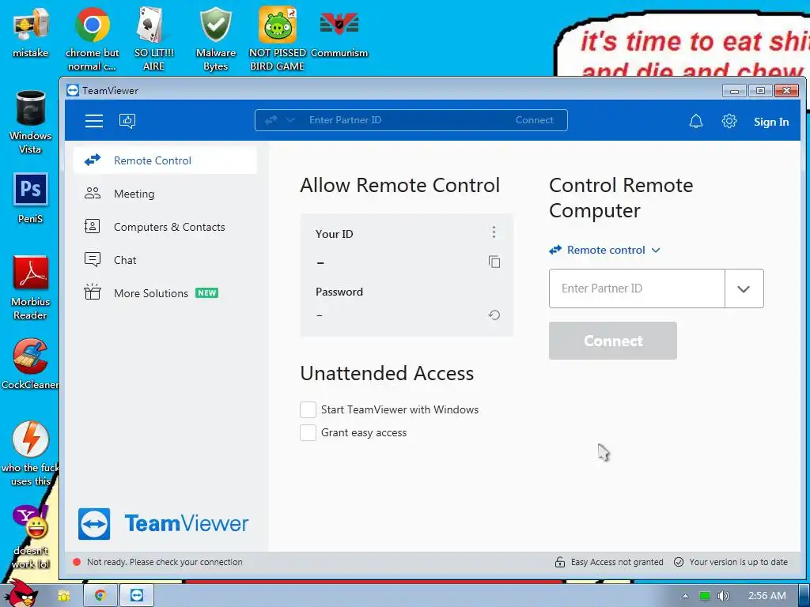Image resolution: width=810 pixels, height=607 pixels.
Task: Click the show desktop strip
Action: pos(804,596)
